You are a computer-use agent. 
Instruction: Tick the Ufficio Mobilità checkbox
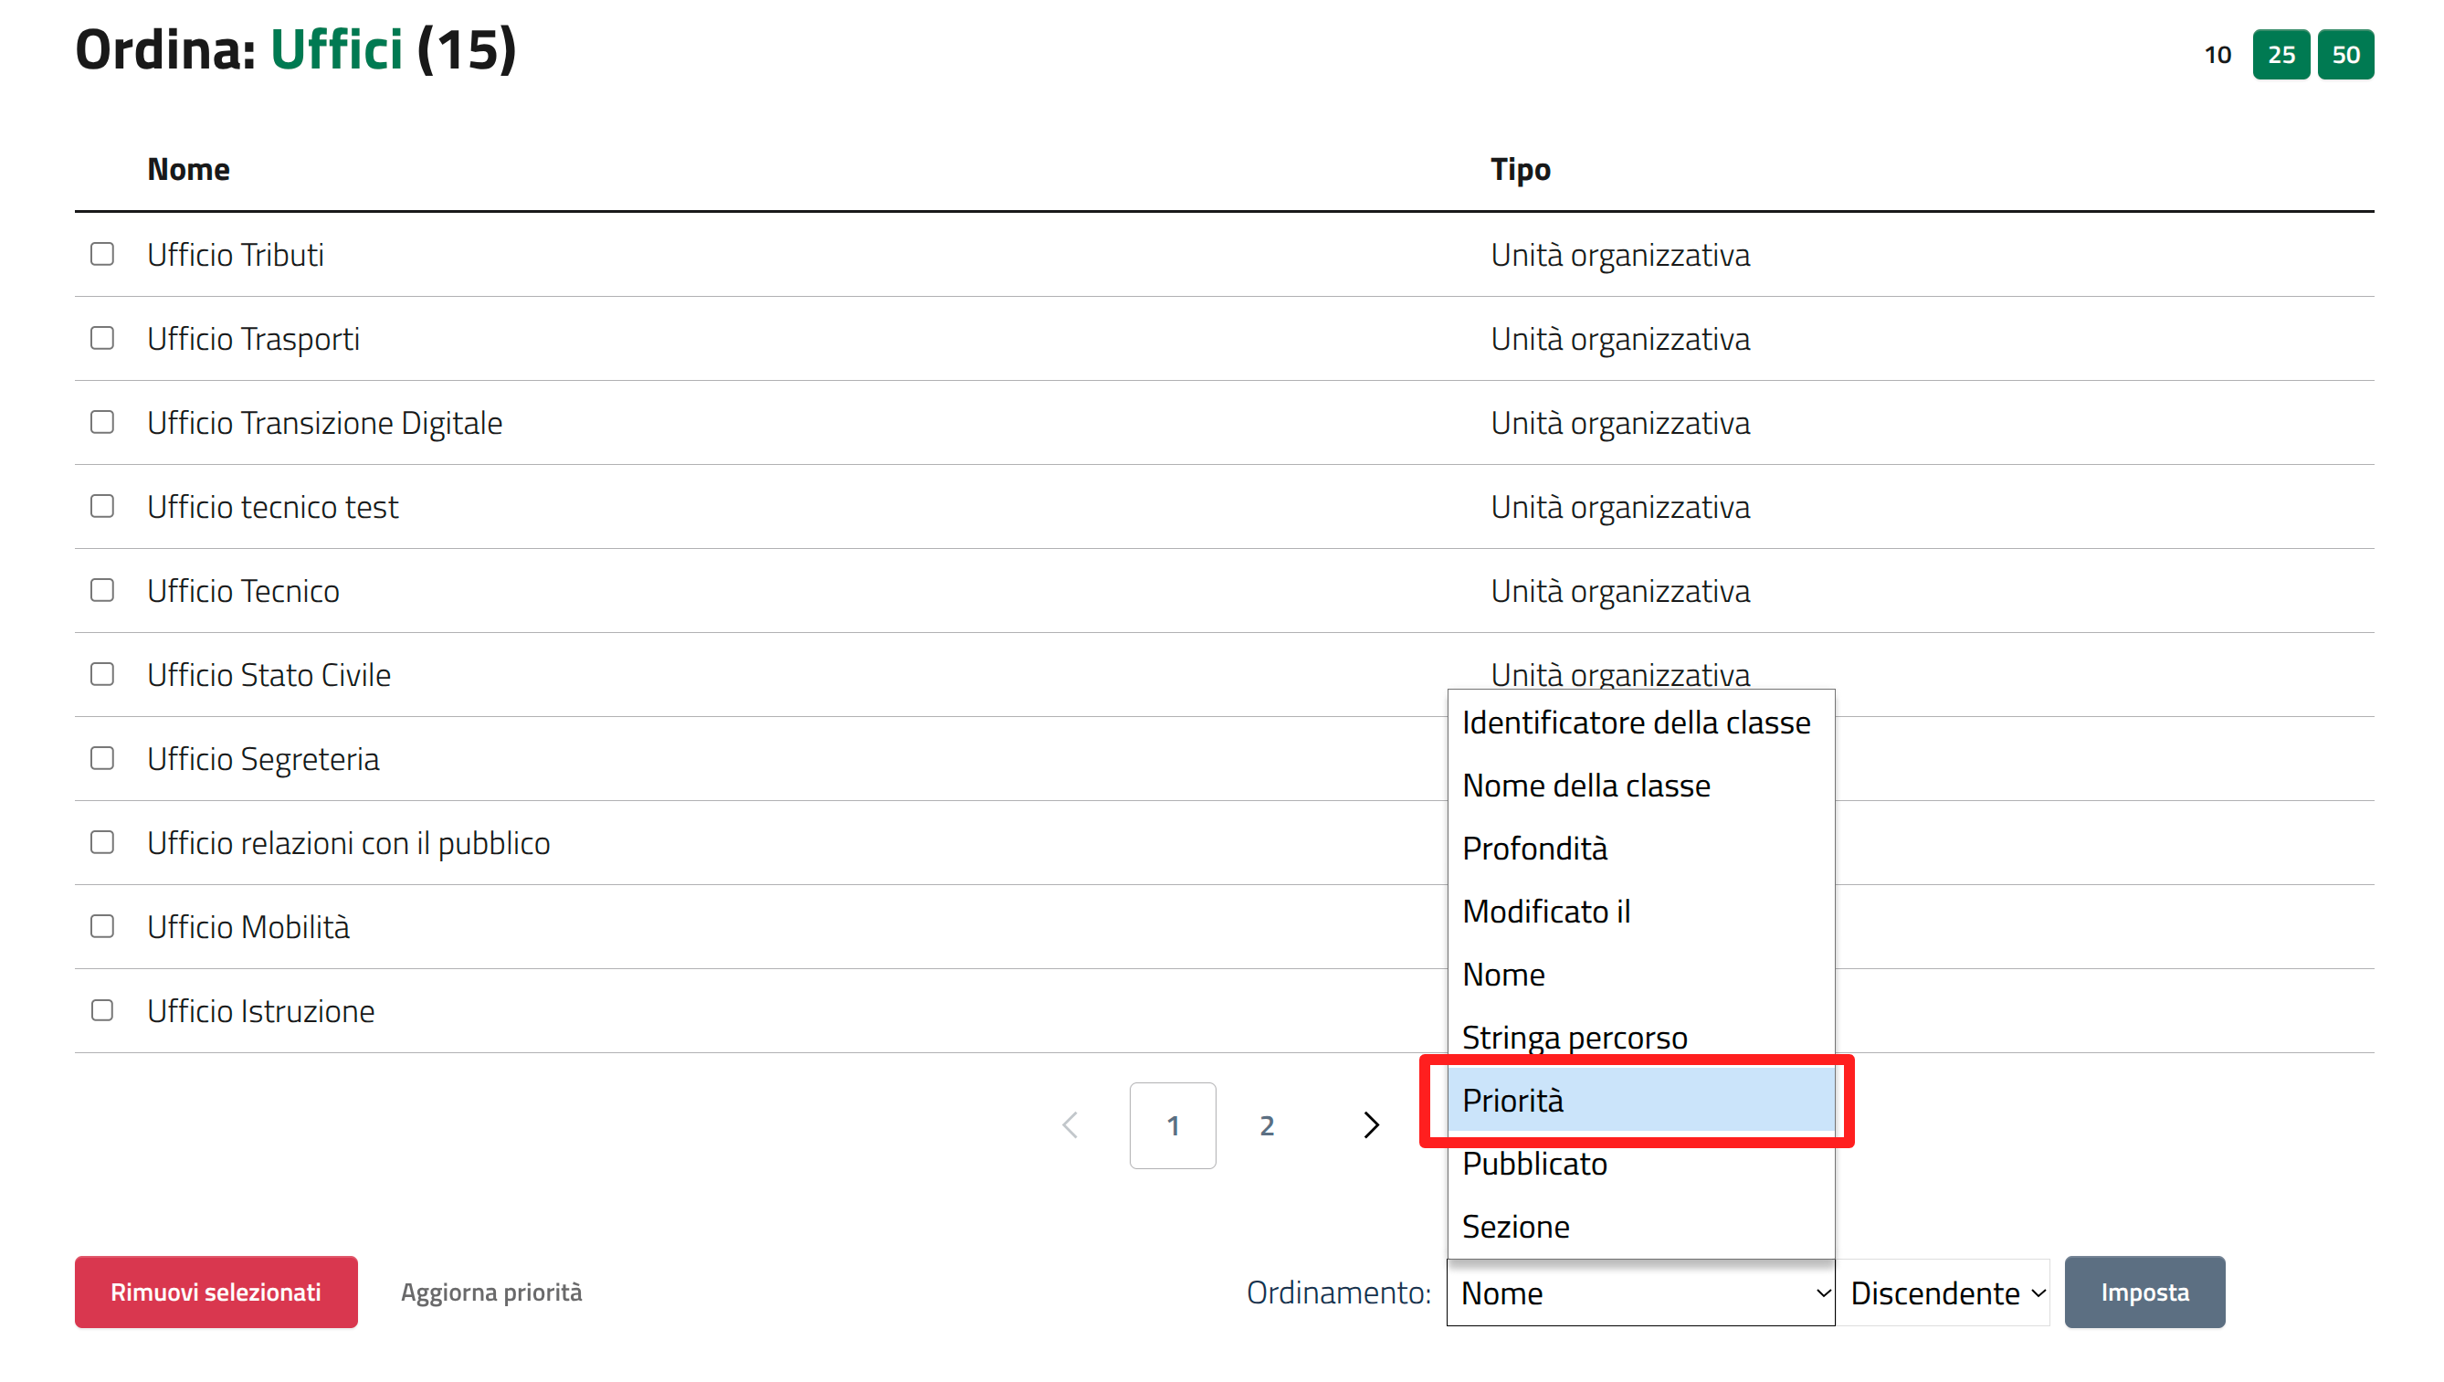point(102,926)
